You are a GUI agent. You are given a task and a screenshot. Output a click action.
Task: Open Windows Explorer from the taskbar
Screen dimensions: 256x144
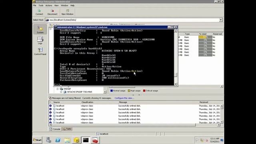click(x=67, y=140)
